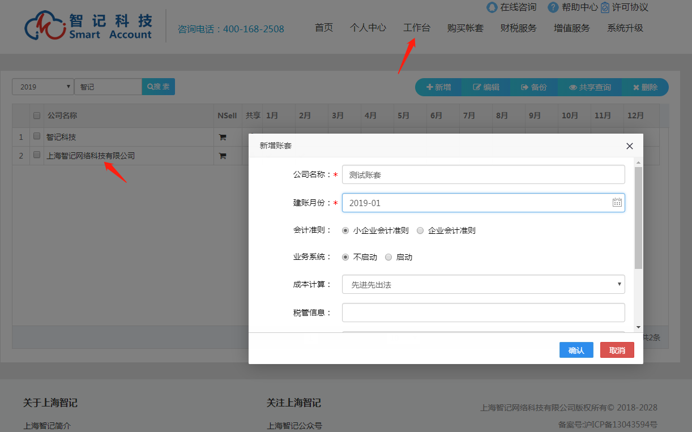Click the 公司名称 input with 测试账套
The image size is (692, 432).
point(483,175)
